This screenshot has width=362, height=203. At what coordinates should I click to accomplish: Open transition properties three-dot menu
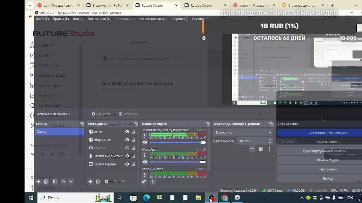click(x=269, y=149)
